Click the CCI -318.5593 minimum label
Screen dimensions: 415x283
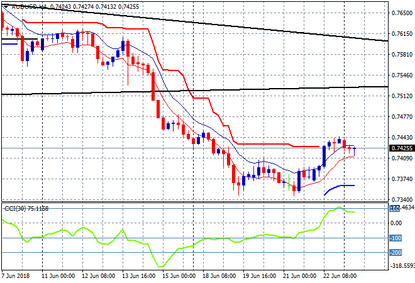click(x=402, y=265)
